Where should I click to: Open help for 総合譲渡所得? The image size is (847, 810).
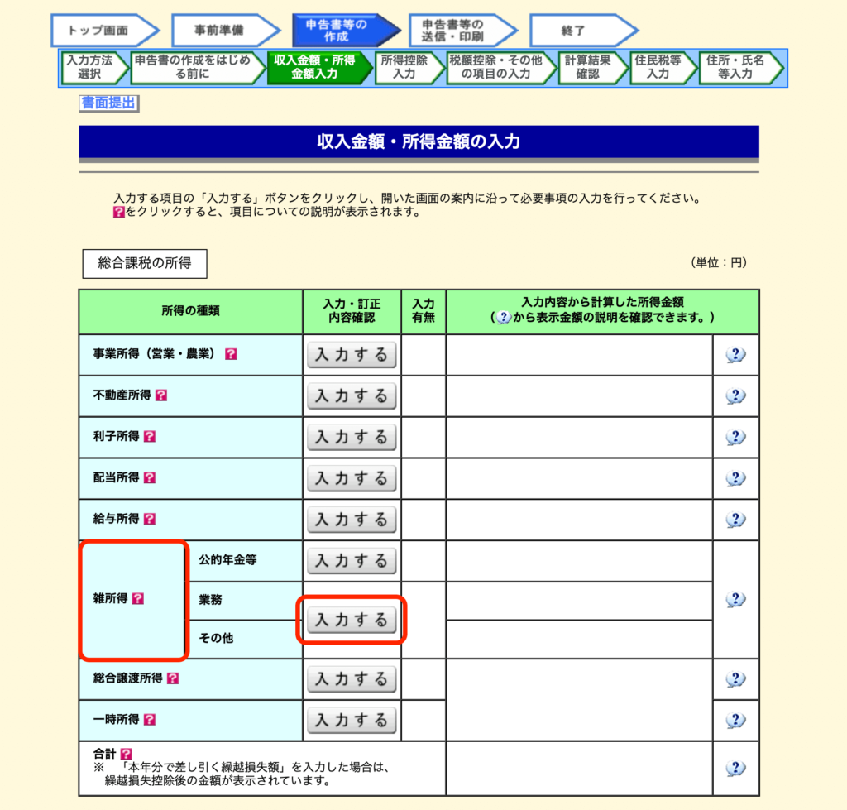[x=174, y=678]
